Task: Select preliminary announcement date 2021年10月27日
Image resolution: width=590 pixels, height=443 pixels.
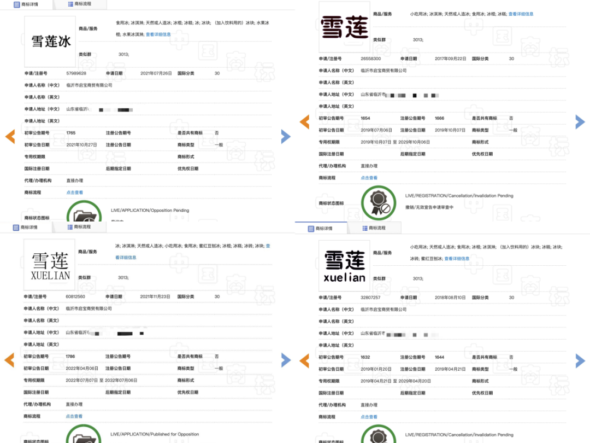Action: 81,145
